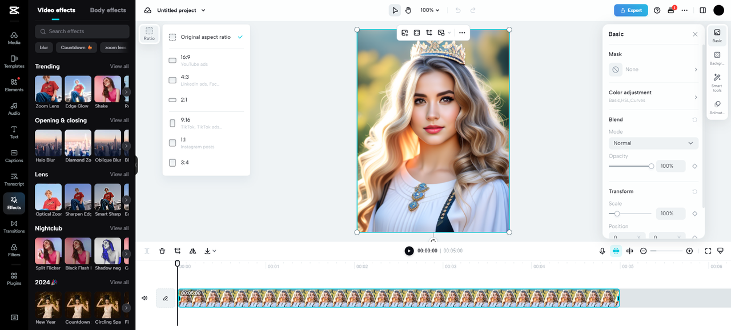The height and width of the screenshot is (330, 731).
Task: Open the Audio panel
Action: click(x=14, y=109)
